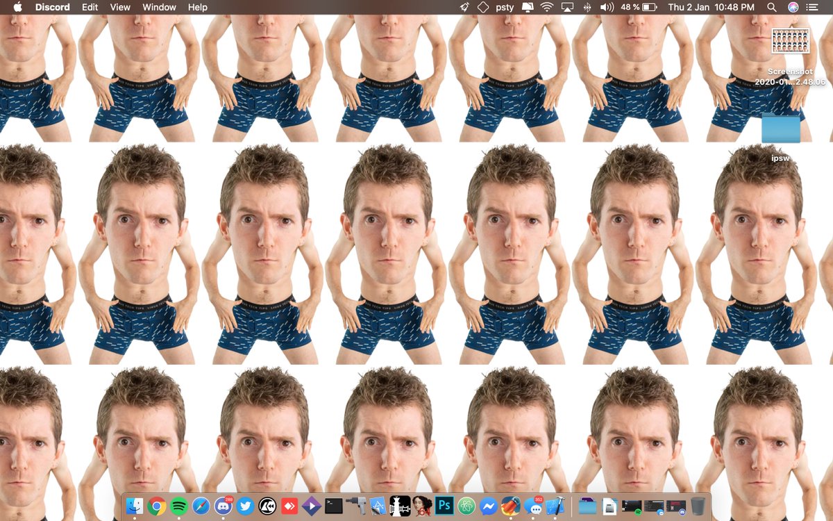Open the Twitter app in the dock
This screenshot has height=521, width=833.
click(x=245, y=506)
